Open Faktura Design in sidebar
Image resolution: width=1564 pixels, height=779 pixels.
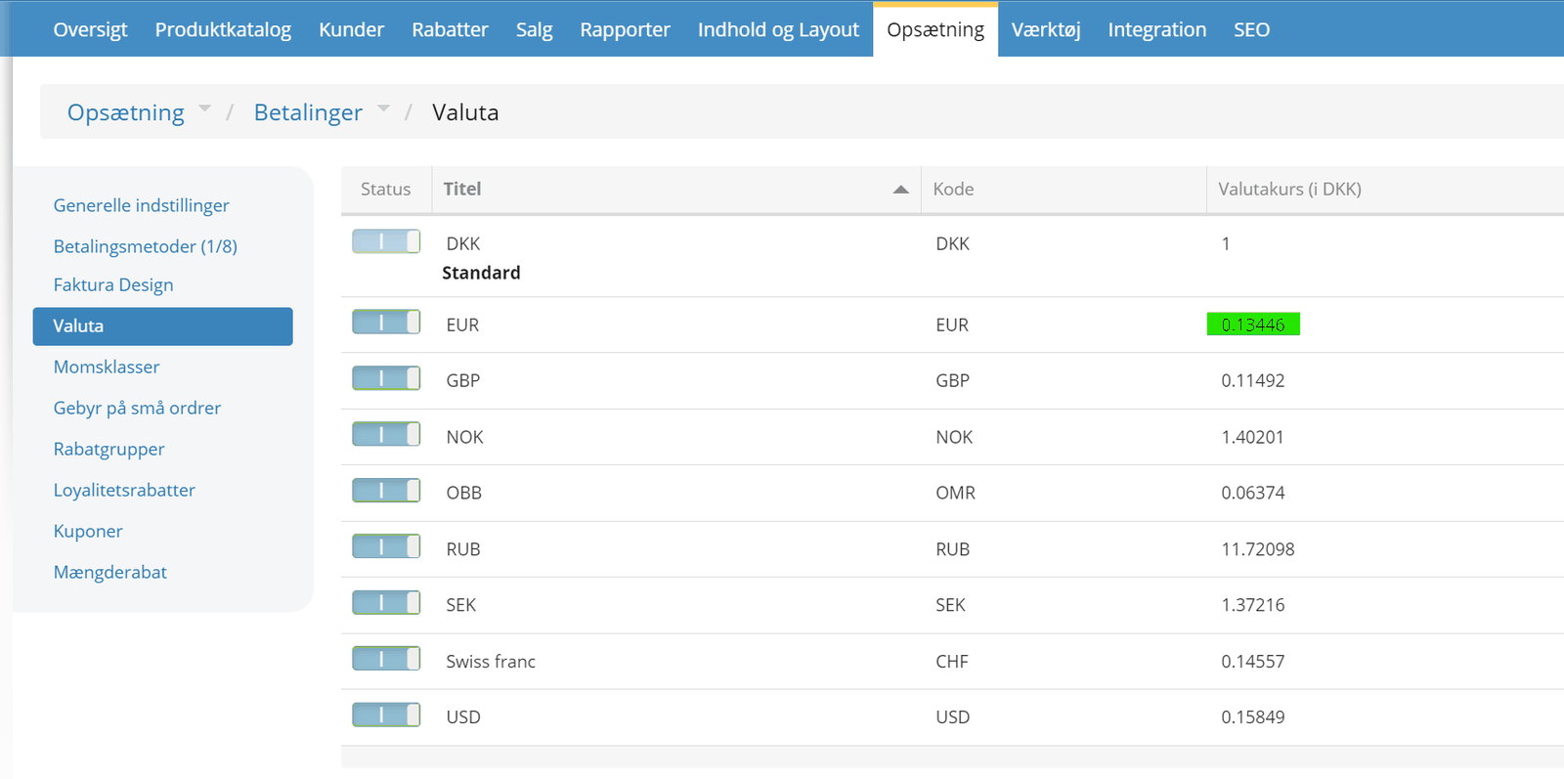pos(113,284)
